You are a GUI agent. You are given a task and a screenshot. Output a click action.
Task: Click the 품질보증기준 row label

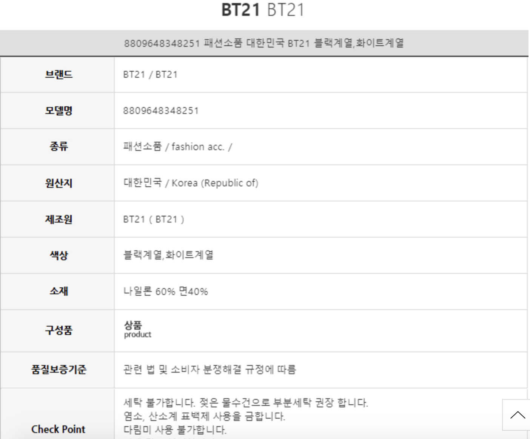(59, 369)
